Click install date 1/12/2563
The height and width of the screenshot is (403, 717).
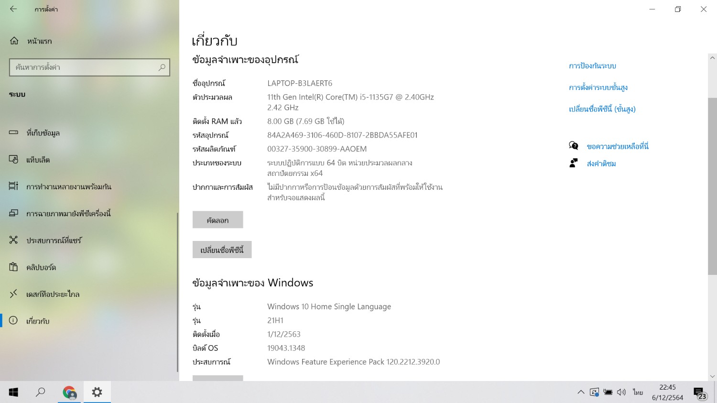pyautogui.click(x=284, y=334)
